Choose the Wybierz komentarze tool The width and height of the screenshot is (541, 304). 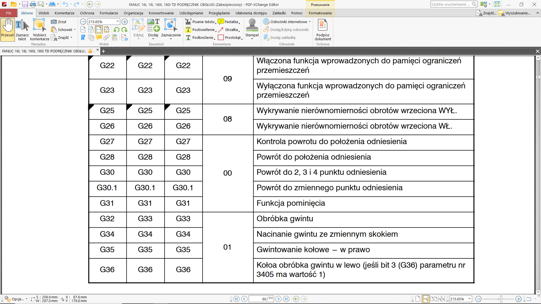39,30
